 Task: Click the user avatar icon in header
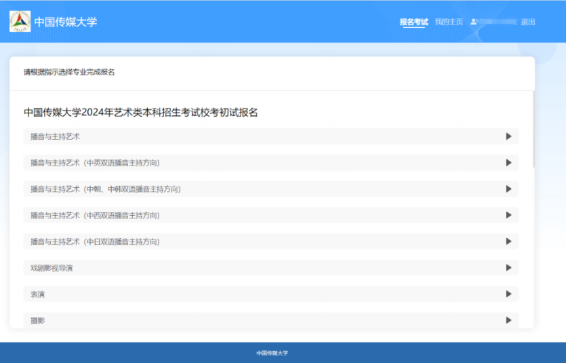tap(474, 22)
